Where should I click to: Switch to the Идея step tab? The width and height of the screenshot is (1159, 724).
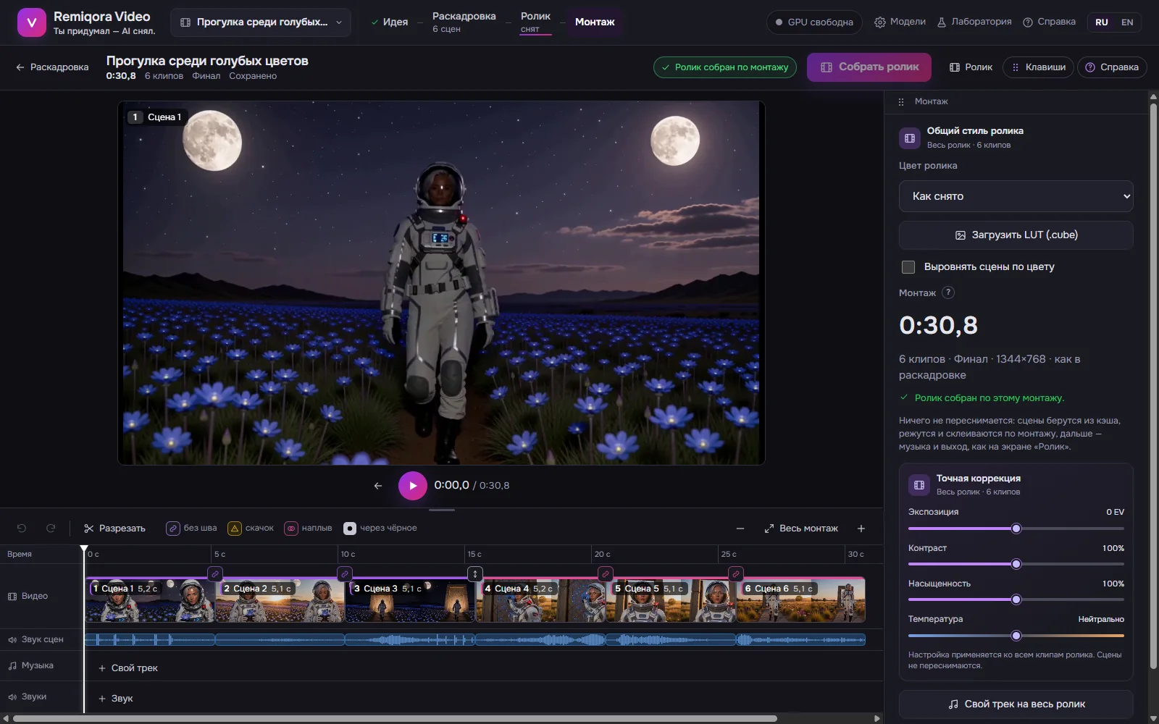pyautogui.click(x=389, y=22)
